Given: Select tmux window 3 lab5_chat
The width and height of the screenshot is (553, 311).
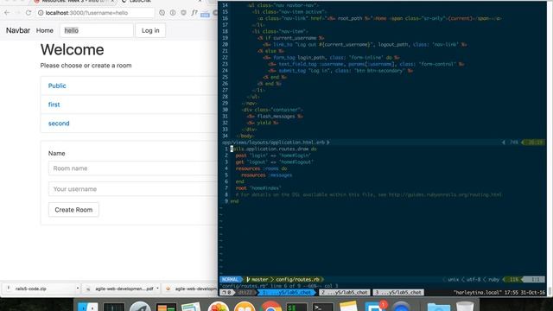Looking at the screenshot, I should click(398, 292).
